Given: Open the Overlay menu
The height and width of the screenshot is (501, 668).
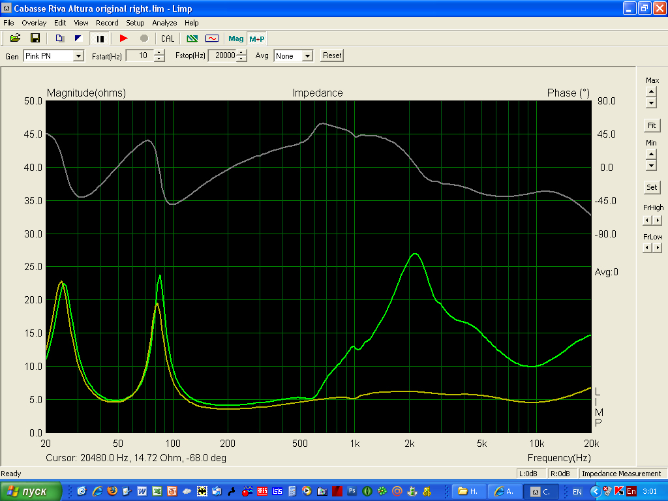Looking at the screenshot, I should pyautogui.click(x=34, y=23).
